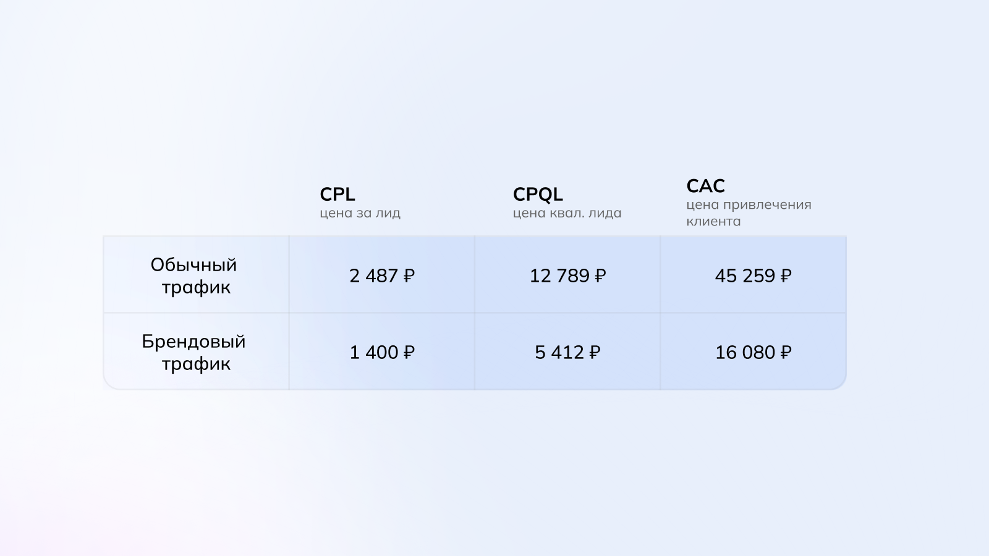Select the 'Брендовый трафик' row label
The width and height of the screenshot is (989, 556).
pyautogui.click(x=194, y=352)
